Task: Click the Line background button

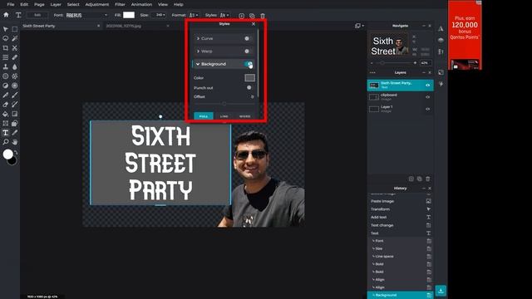Action: [224, 116]
